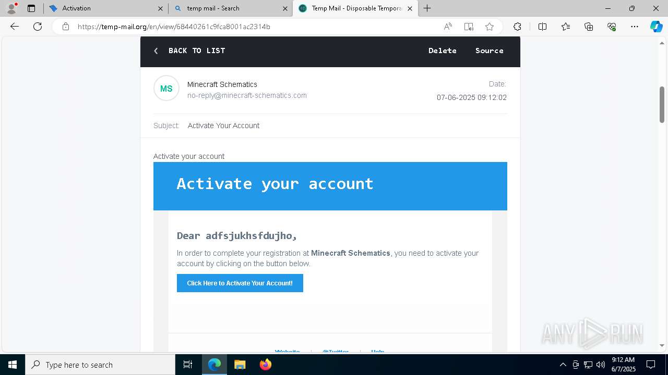Close the Activation tab
This screenshot has width=668, height=375.
pos(160,8)
